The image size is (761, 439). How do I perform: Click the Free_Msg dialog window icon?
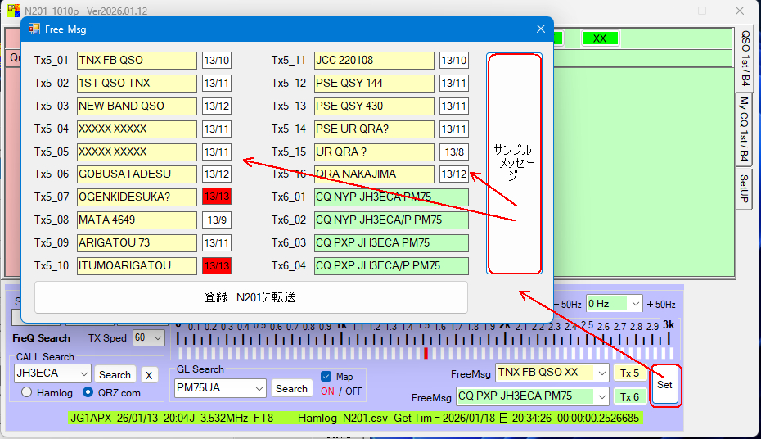[34, 29]
